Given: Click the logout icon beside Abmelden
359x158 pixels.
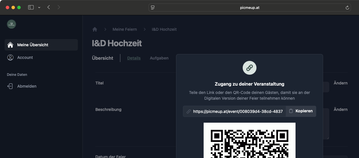Looking at the screenshot, I should (x=10, y=86).
